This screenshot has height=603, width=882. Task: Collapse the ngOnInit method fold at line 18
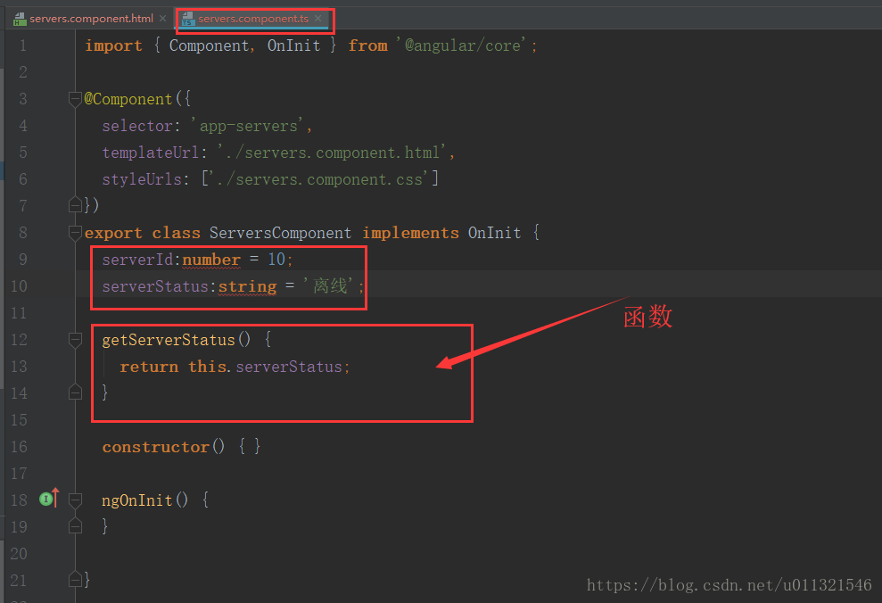coord(75,500)
